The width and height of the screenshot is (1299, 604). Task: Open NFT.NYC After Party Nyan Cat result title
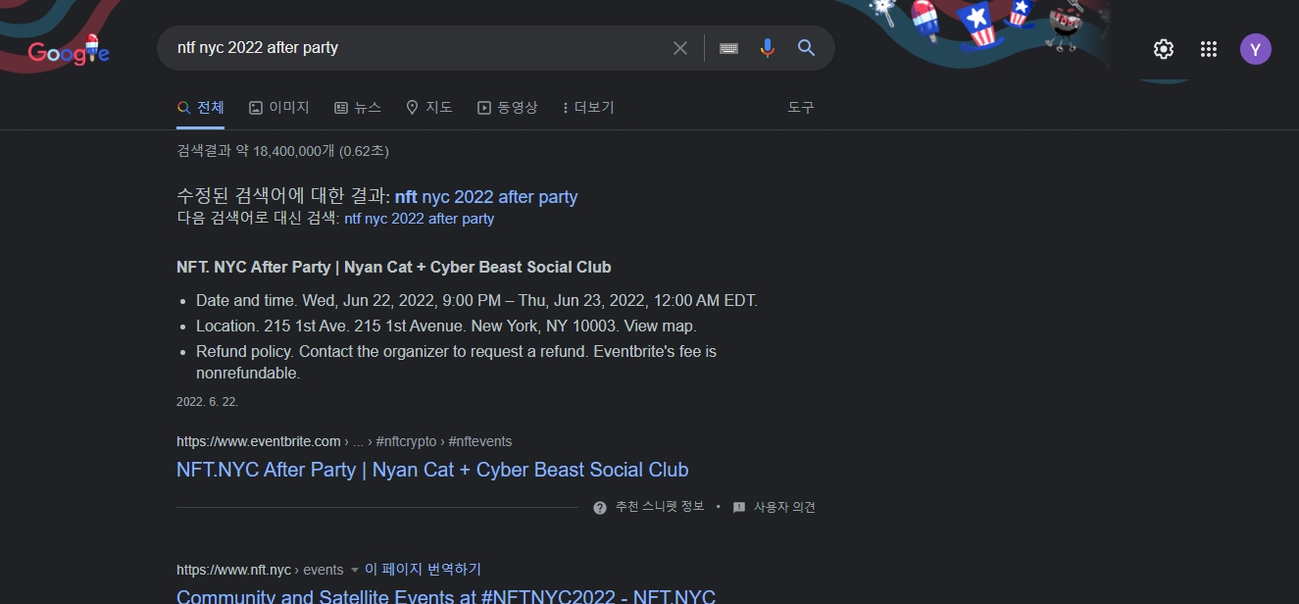(432, 470)
